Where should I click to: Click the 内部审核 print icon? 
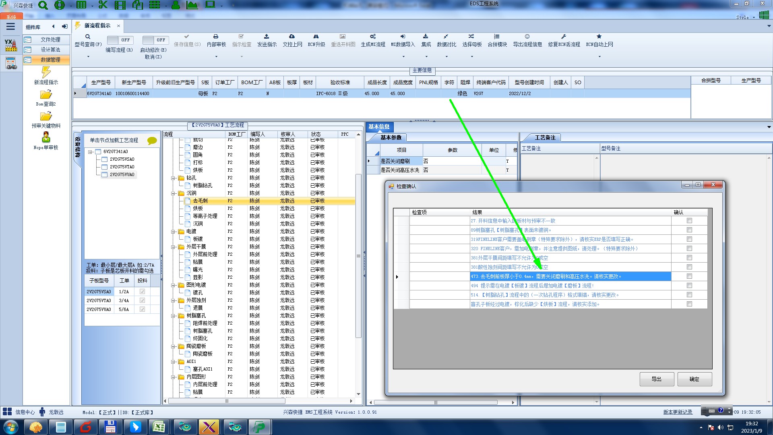216,37
